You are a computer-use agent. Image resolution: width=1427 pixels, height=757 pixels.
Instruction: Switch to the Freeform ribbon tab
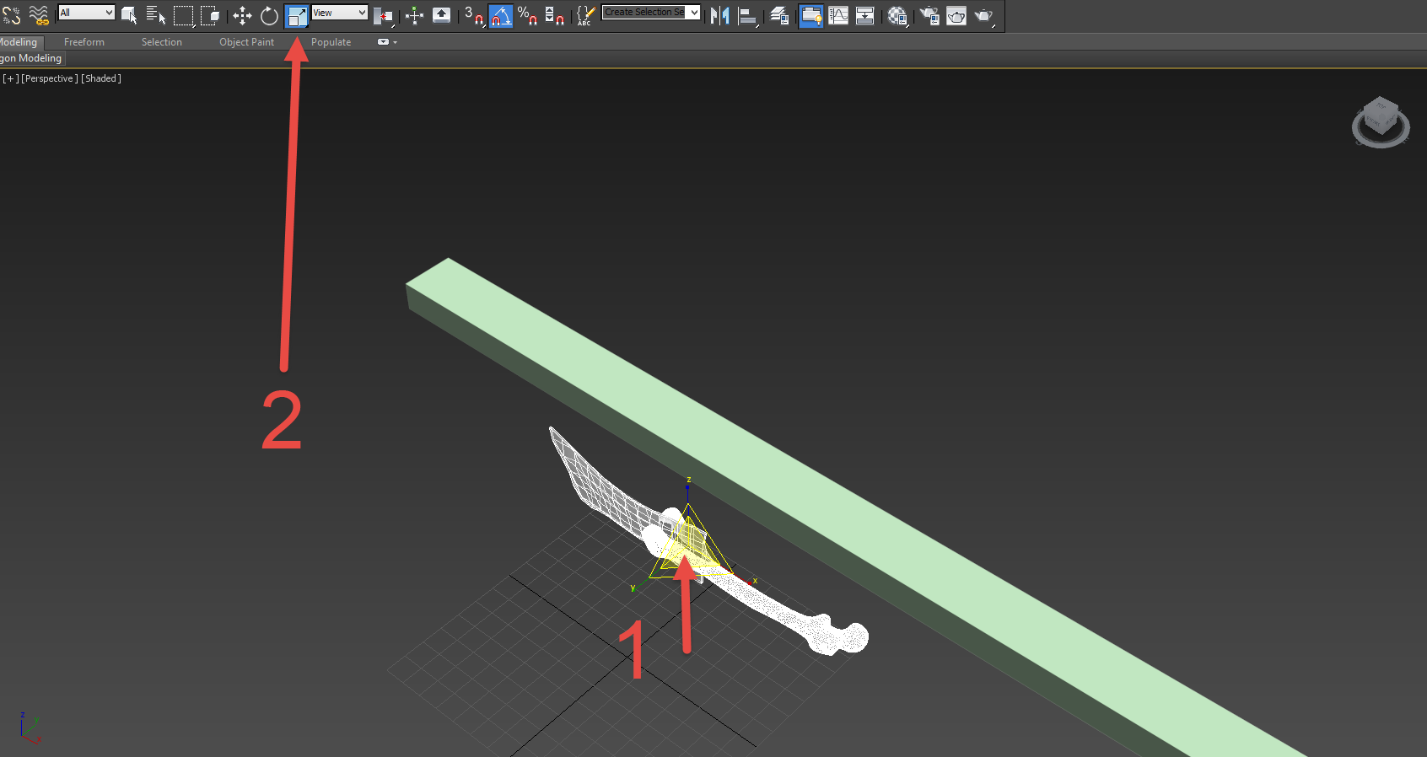pos(84,42)
